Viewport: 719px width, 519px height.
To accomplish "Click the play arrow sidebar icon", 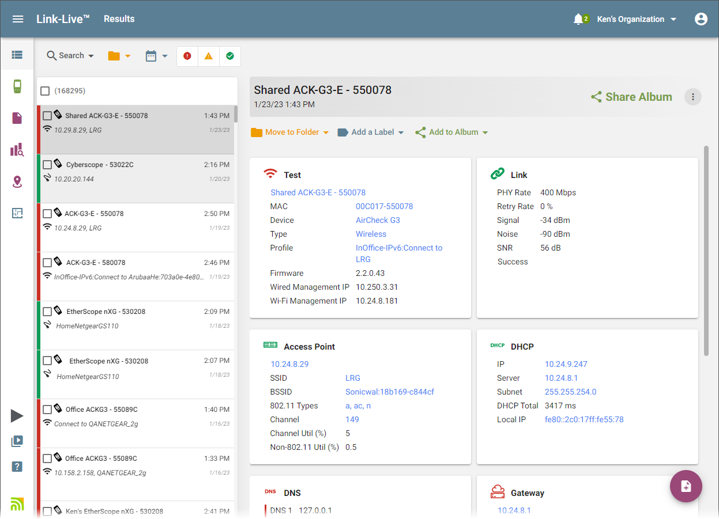I will pos(17,416).
